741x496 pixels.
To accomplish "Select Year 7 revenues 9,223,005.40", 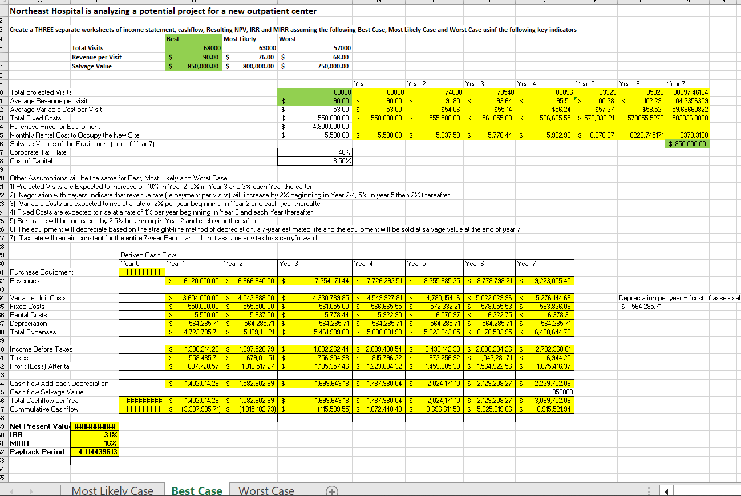I will (x=545, y=281).
